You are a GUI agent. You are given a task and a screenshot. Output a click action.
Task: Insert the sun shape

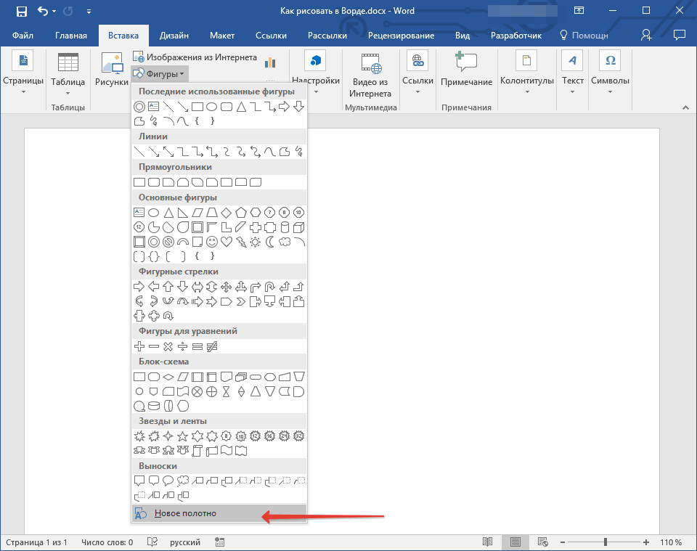pyautogui.click(x=255, y=242)
